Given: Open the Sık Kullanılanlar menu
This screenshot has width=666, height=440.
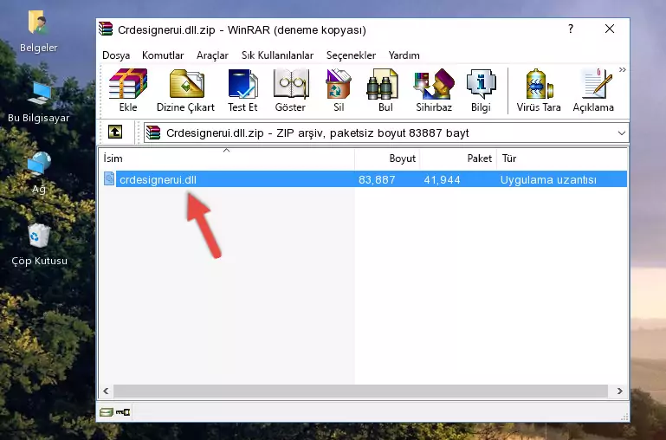Looking at the screenshot, I should [x=277, y=55].
